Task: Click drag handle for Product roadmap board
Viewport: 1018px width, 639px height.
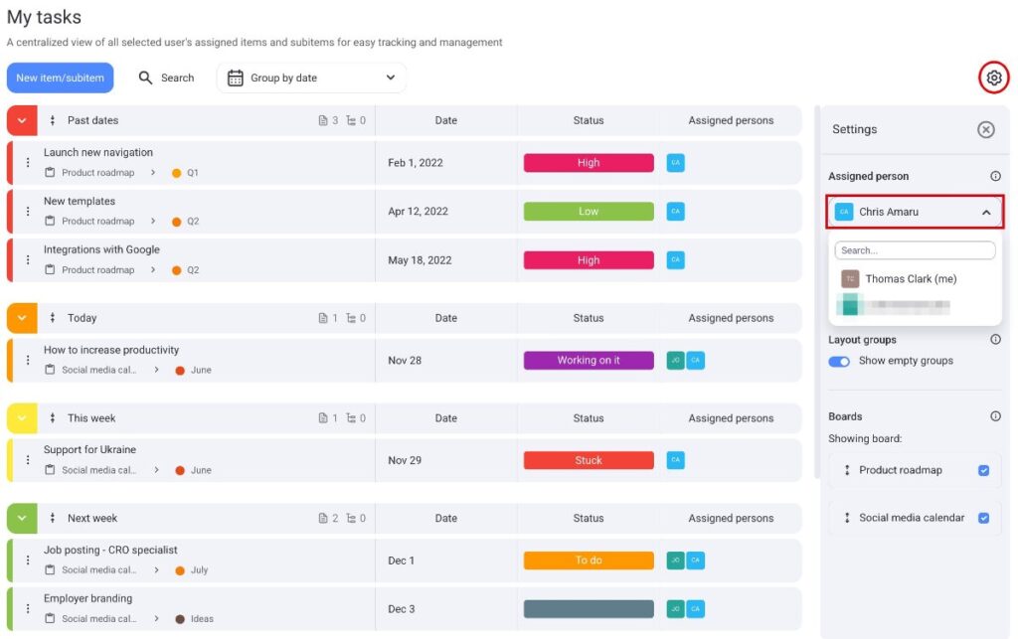Action: (x=847, y=470)
